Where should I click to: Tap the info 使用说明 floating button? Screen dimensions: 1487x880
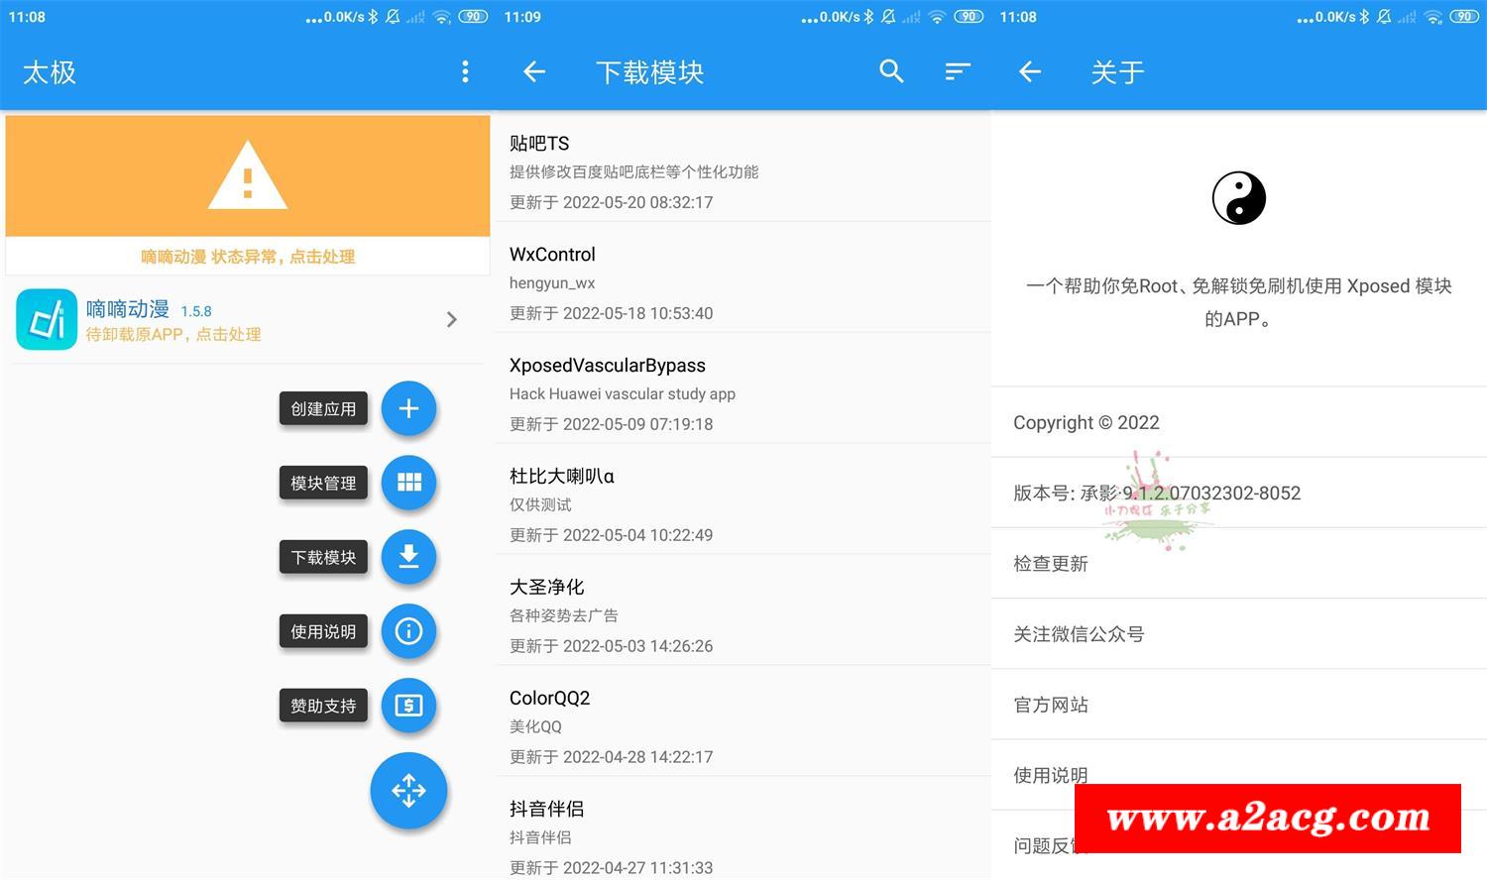coord(408,631)
